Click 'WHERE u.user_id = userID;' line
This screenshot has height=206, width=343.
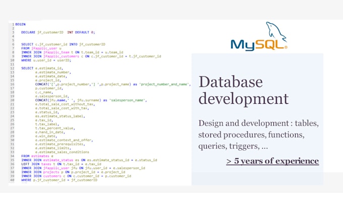coord(46,60)
